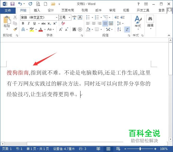Toggle Italic formatting
The height and width of the screenshot is (152, 173).
(29, 23)
